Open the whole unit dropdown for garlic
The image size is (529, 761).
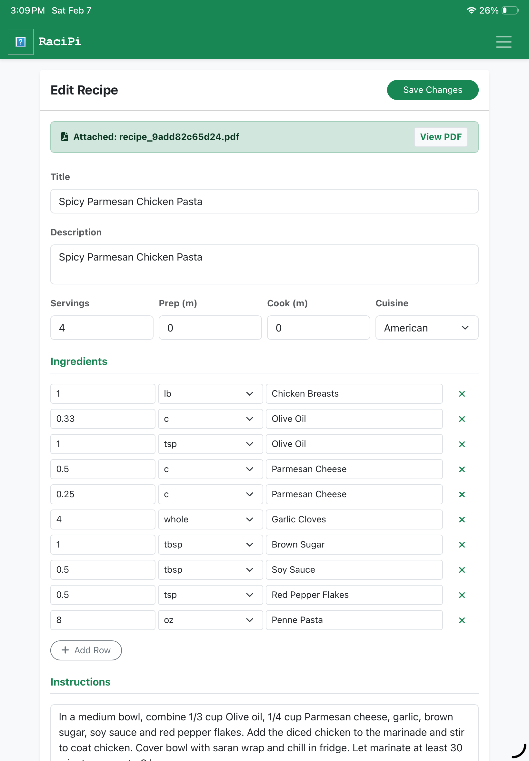pyautogui.click(x=210, y=519)
